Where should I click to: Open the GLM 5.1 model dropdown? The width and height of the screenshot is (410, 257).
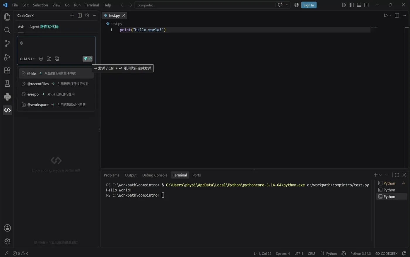point(28,59)
